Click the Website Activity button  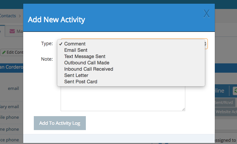(x=226, y=112)
